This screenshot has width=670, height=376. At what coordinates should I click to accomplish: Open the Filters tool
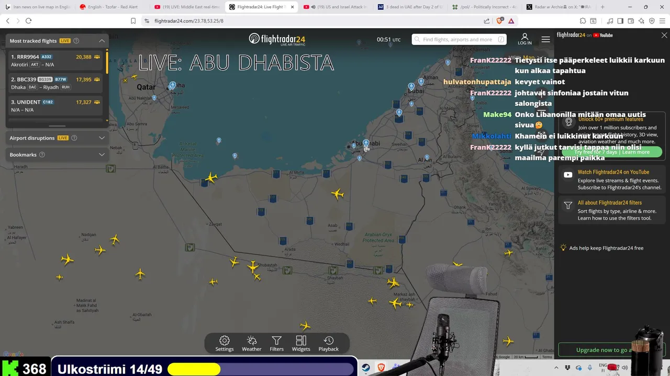(x=276, y=344)
